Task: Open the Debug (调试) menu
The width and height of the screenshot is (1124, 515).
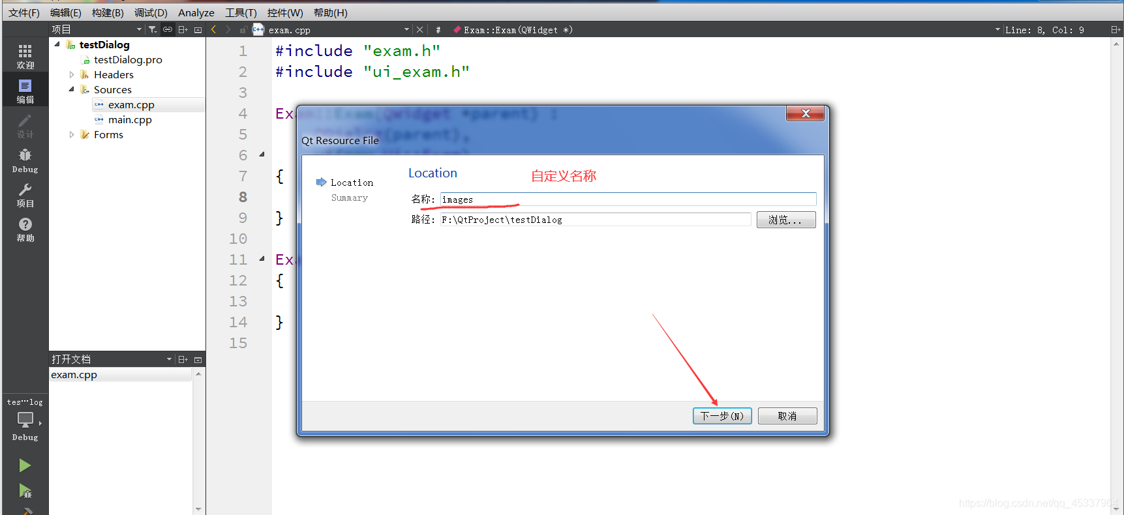Action: pos(151,12)
